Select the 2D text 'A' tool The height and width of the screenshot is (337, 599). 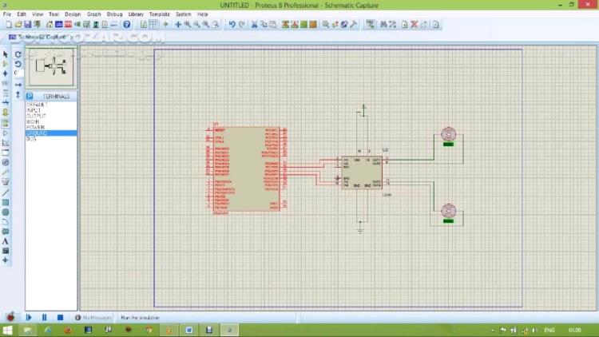coord(6,241)
